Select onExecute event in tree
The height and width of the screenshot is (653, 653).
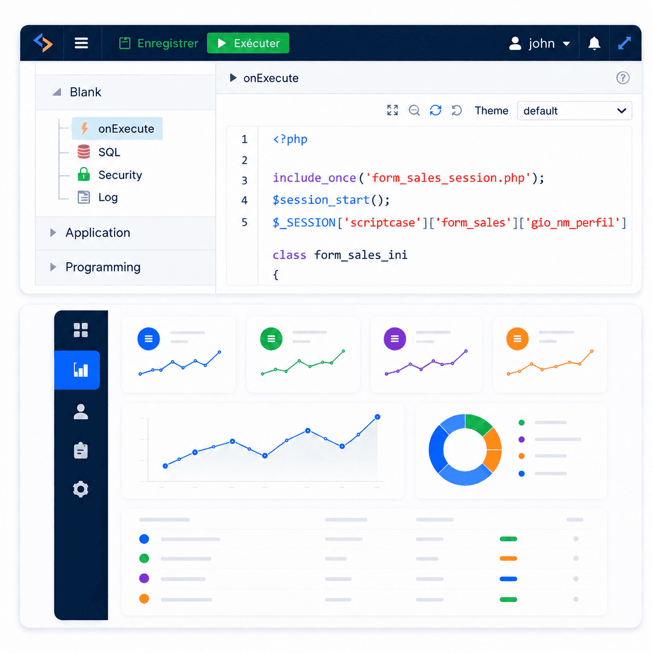point(117,129)
